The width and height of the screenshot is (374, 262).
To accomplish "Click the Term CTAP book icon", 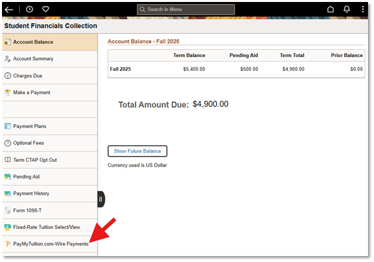I will coord(7,160).
